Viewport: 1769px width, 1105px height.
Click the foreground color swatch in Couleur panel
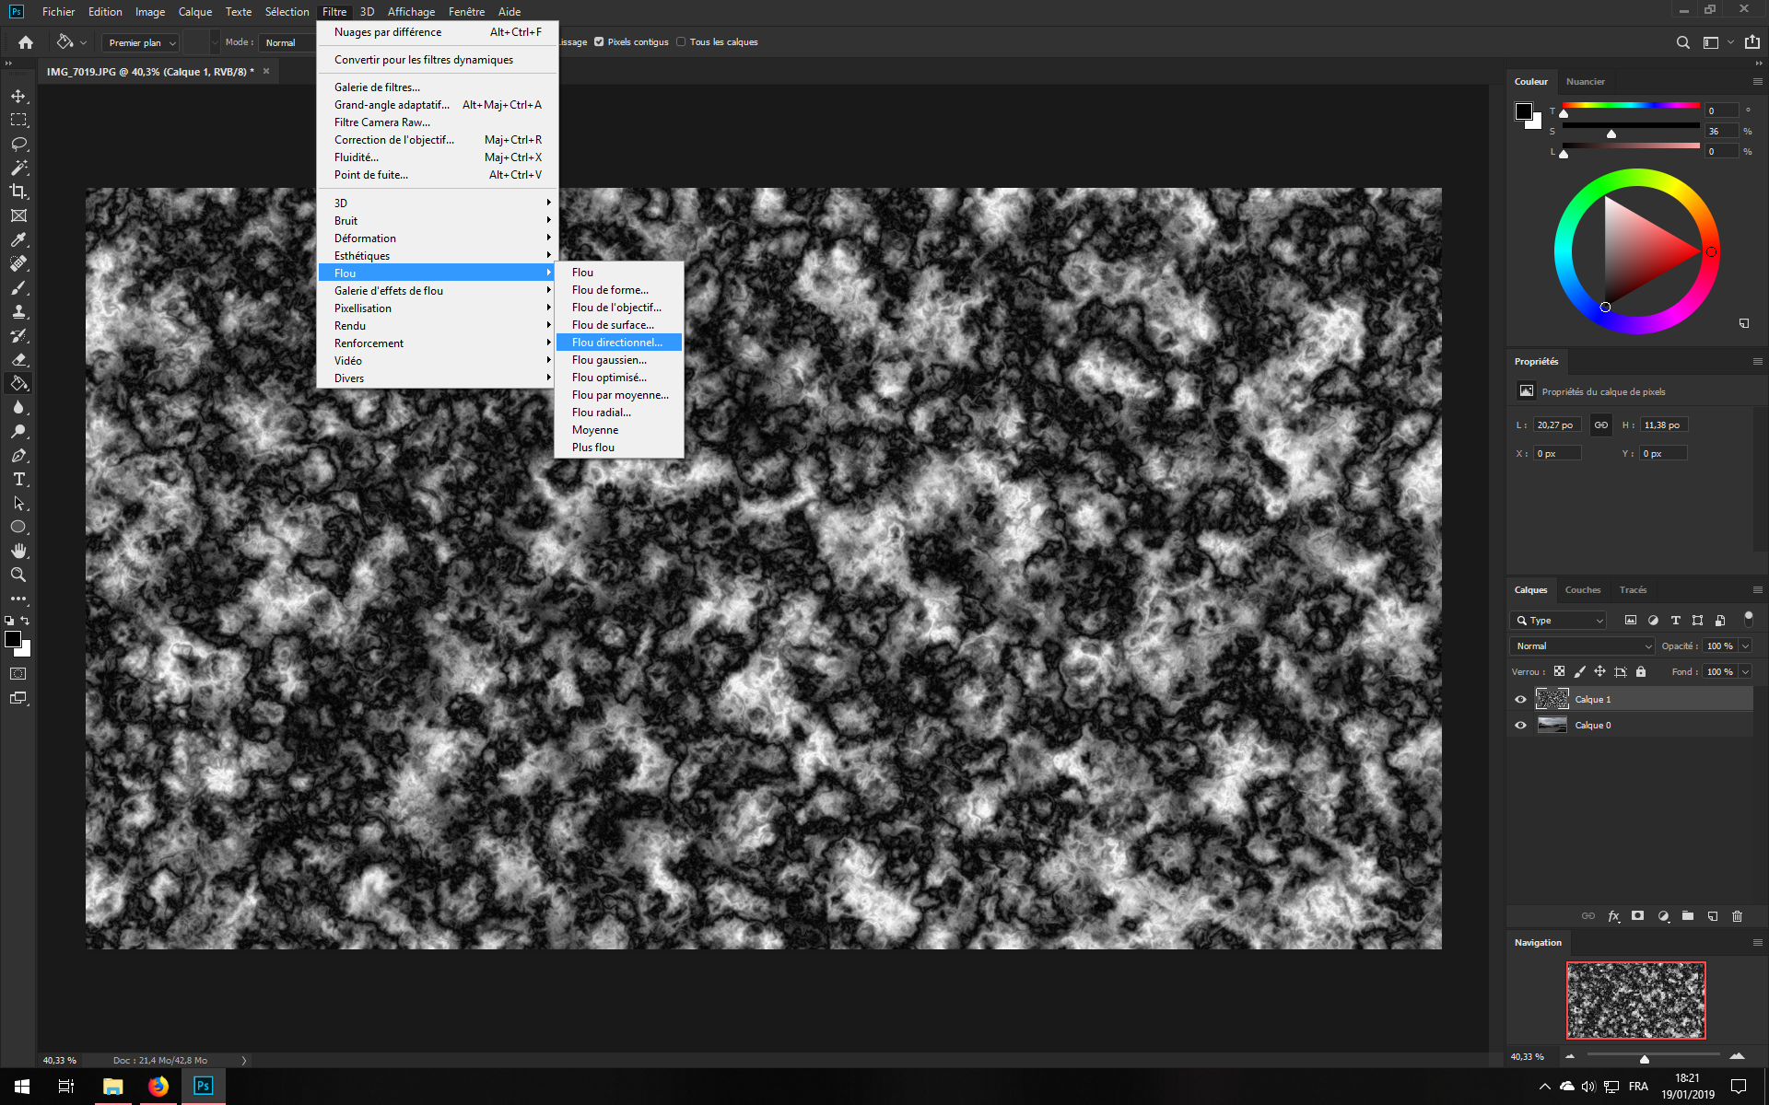click(x=1524, y=111)
